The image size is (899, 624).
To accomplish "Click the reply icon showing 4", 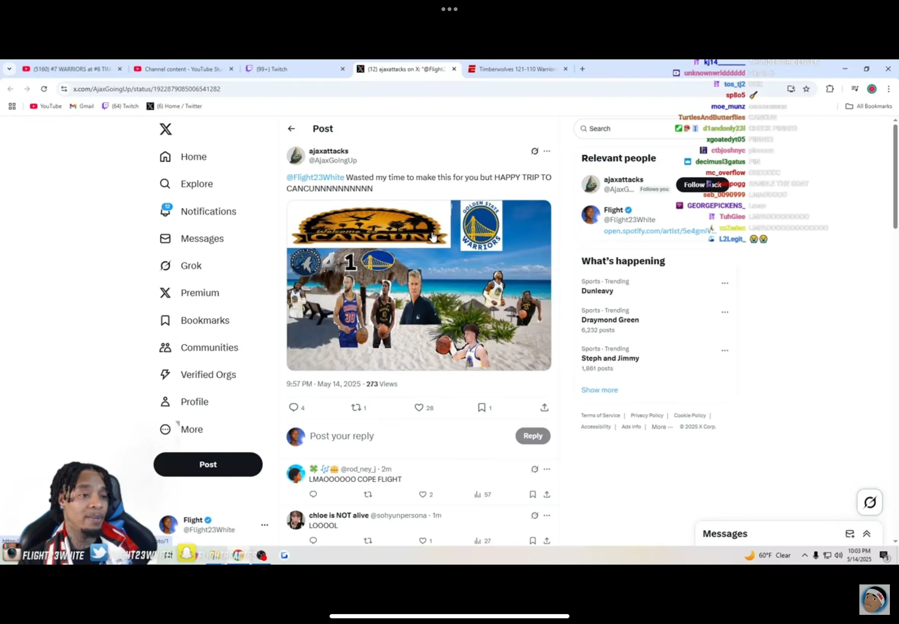I will tap(294, 408).
